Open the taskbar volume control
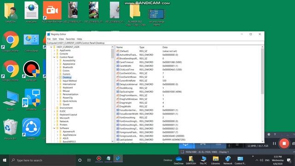This screenshot has height=166, width=295. click(x=261, y=160)
